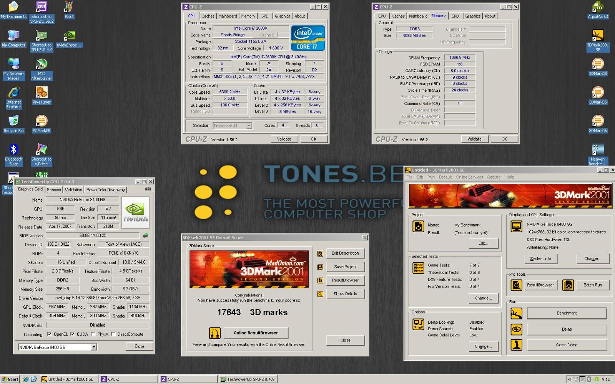The width and height of the screenshot is (615, 384).
Task: Switch to Caches tab in left CPU-Z
Action: 208,16
